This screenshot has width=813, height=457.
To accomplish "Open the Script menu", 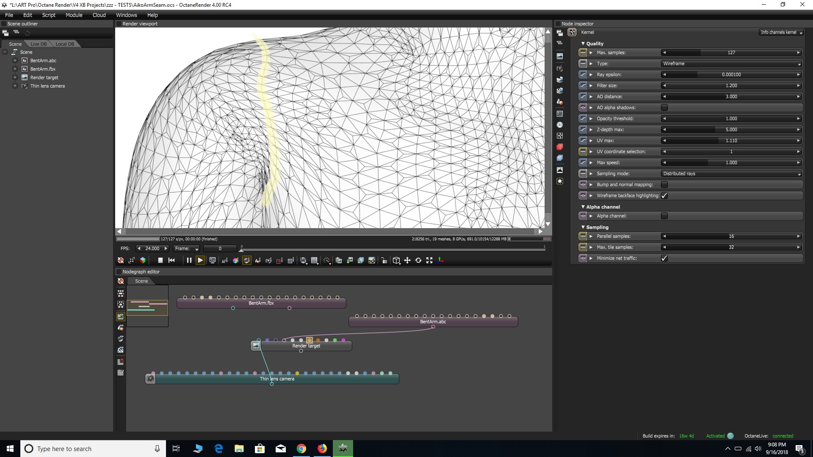I will [49, 15].
